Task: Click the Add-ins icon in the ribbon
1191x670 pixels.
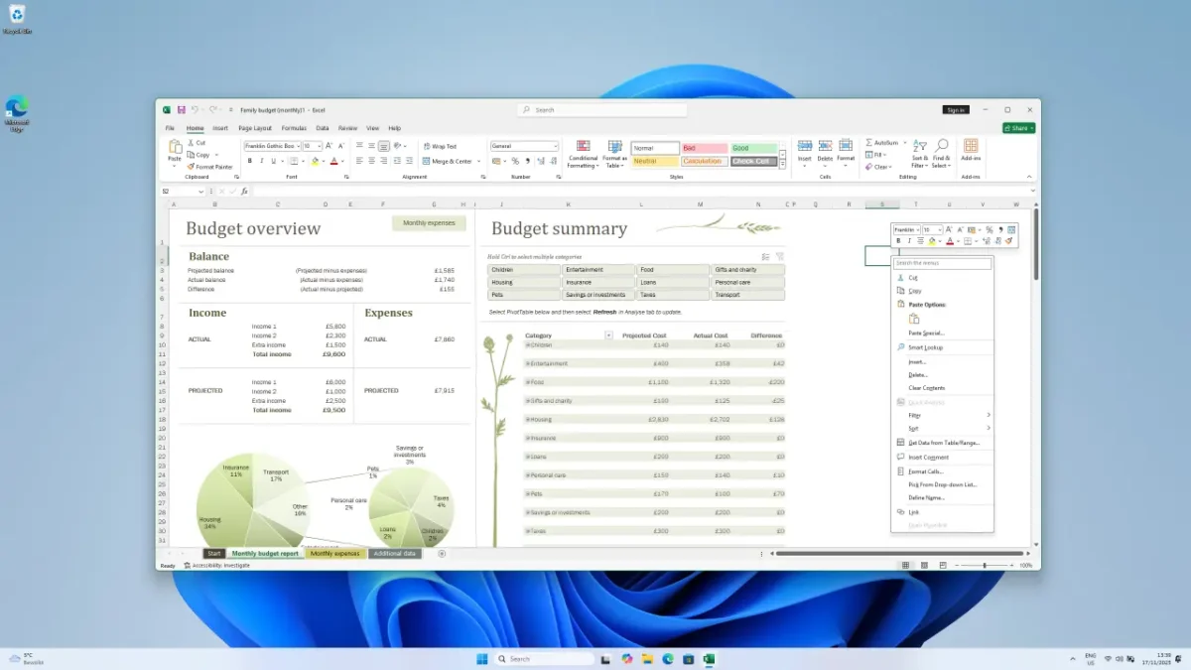Action: (970, 147)
